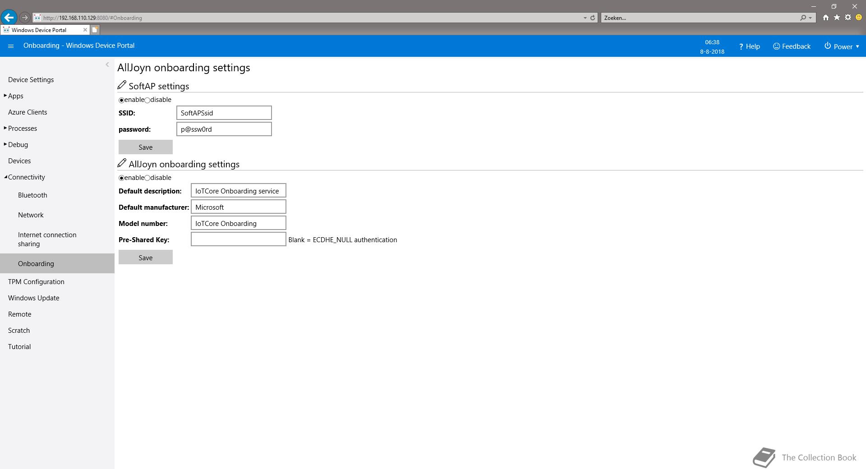The width and height of the screenshot is (866, 469).
Task: Open a new browser tab
Action: [x=95, y=30]
